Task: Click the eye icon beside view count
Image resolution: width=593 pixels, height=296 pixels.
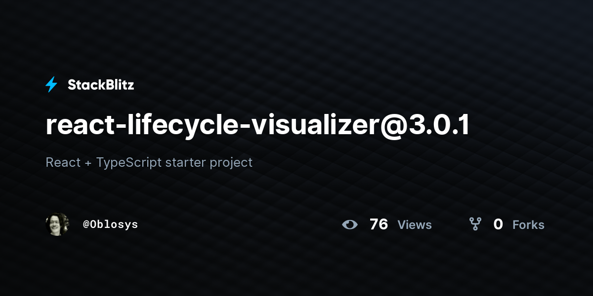Action: tap(350, 225)
